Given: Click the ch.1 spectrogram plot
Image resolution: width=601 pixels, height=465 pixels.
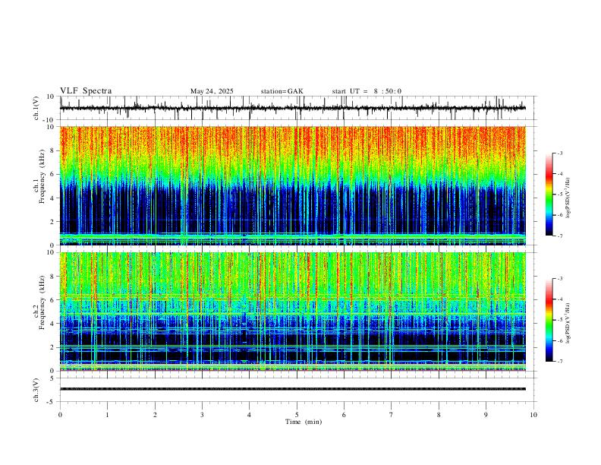Looking at the screenshot, I should coord(293,185).
